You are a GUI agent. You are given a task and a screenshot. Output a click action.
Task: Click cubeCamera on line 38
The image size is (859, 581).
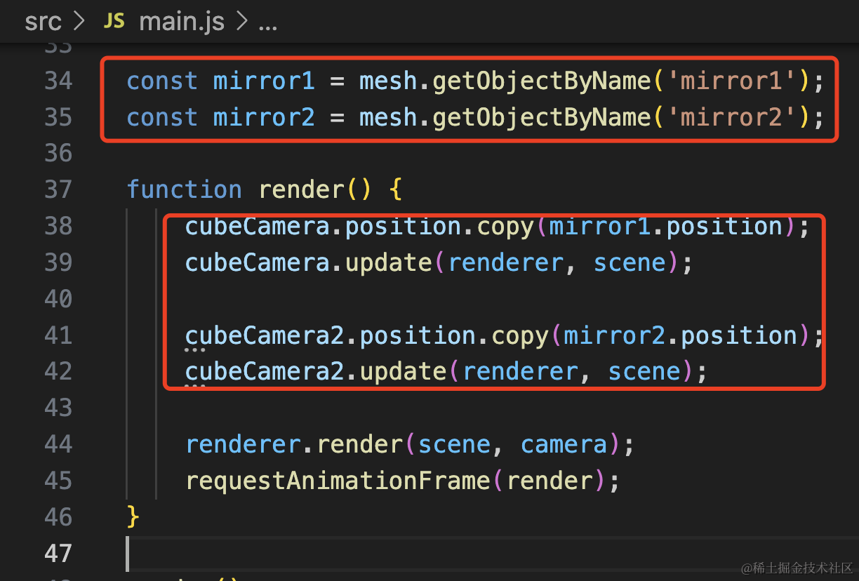257,226
